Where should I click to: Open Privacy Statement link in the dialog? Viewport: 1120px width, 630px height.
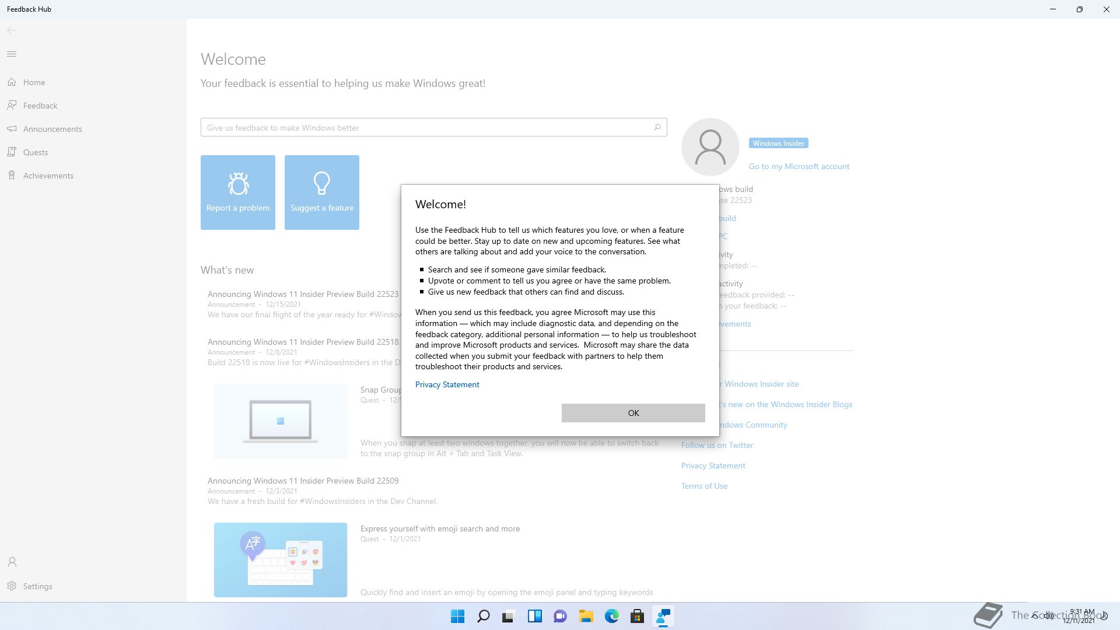(447, 384)
